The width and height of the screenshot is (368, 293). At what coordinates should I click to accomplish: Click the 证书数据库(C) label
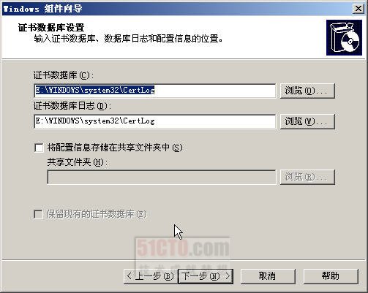point(64,75)
